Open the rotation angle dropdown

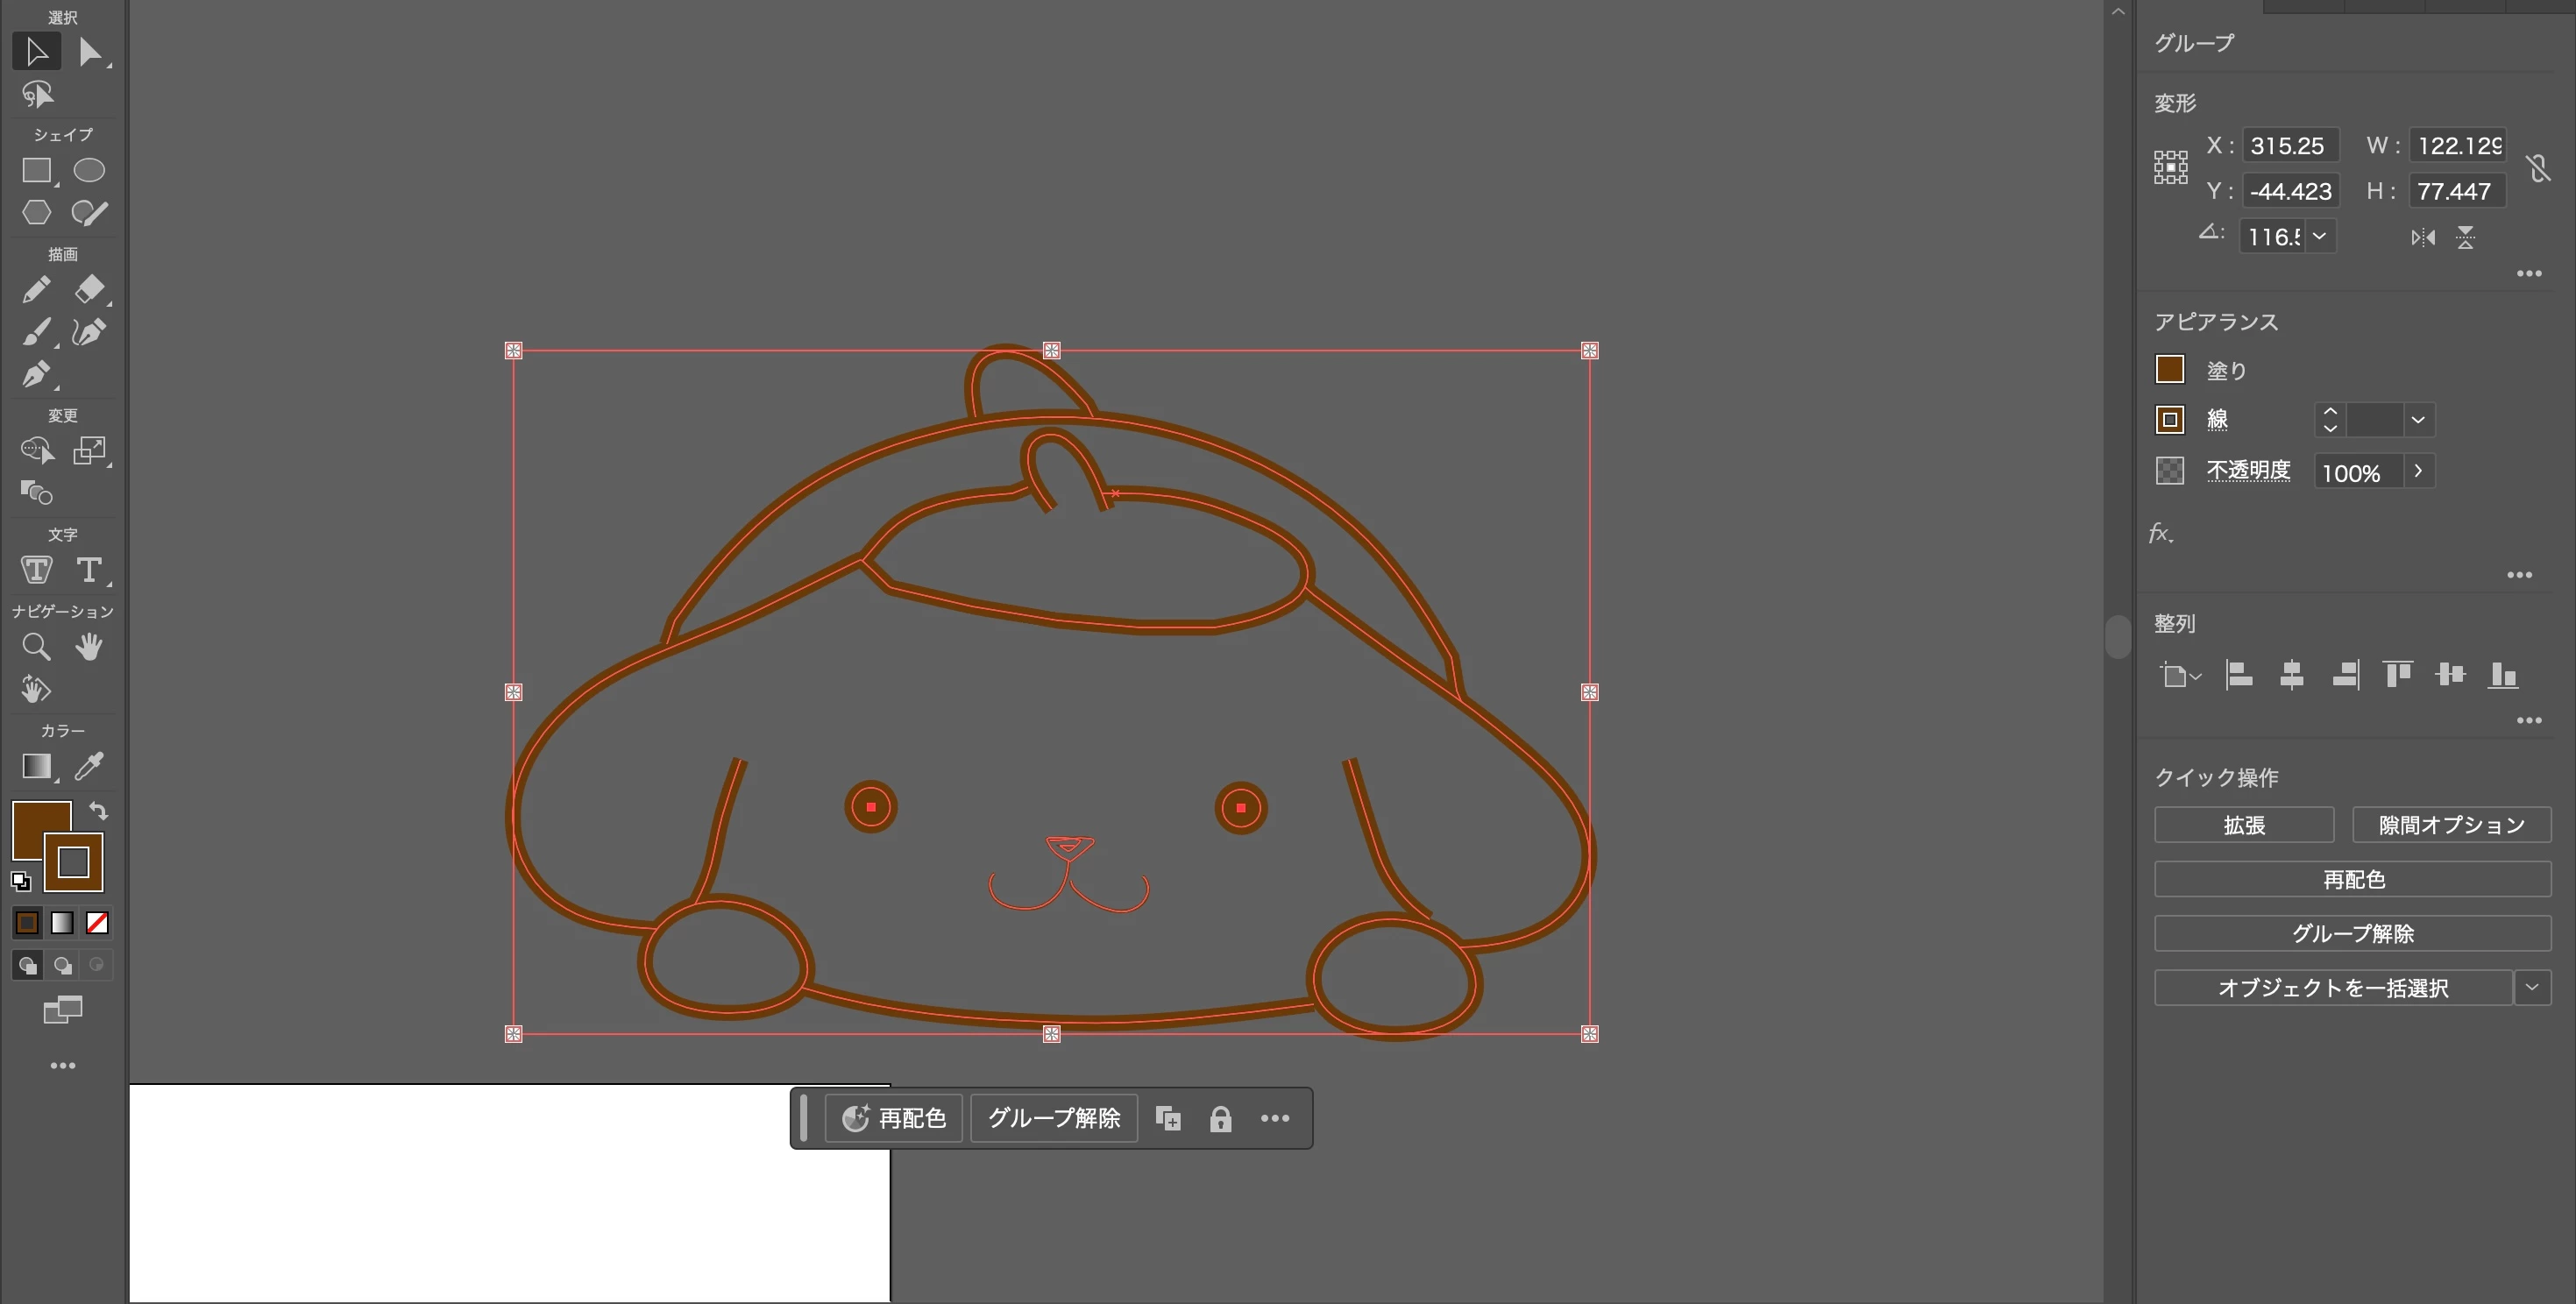pyautogui.click(x=2320, y=237)
